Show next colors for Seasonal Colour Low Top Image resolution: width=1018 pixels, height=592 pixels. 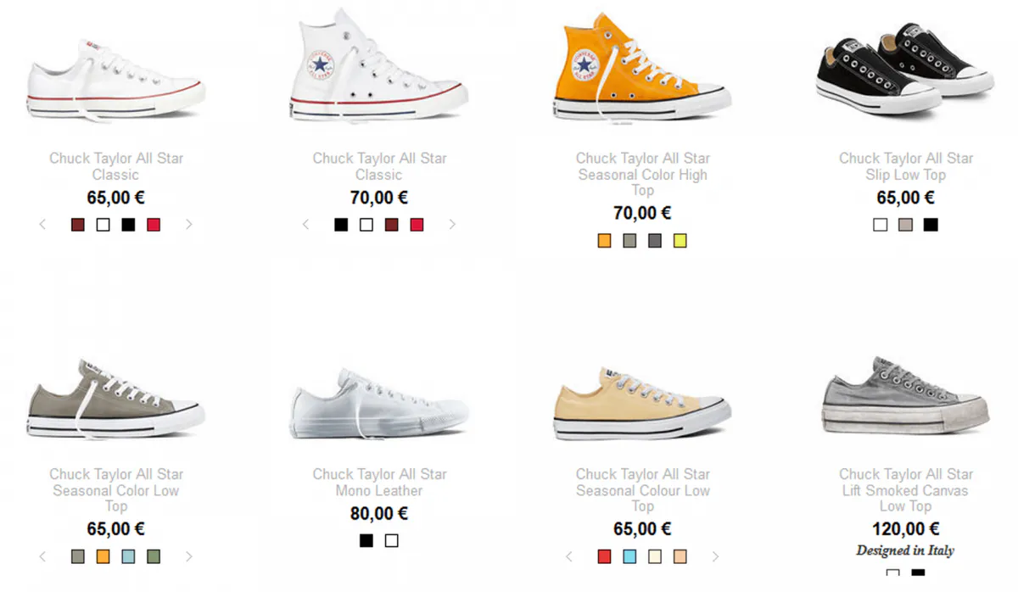[715, 556]
